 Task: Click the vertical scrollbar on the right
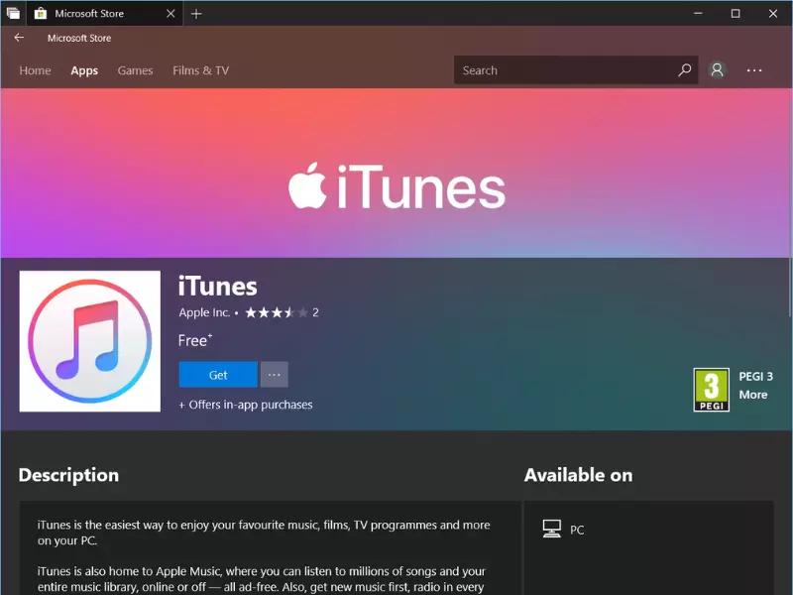(x=789, y=207)
